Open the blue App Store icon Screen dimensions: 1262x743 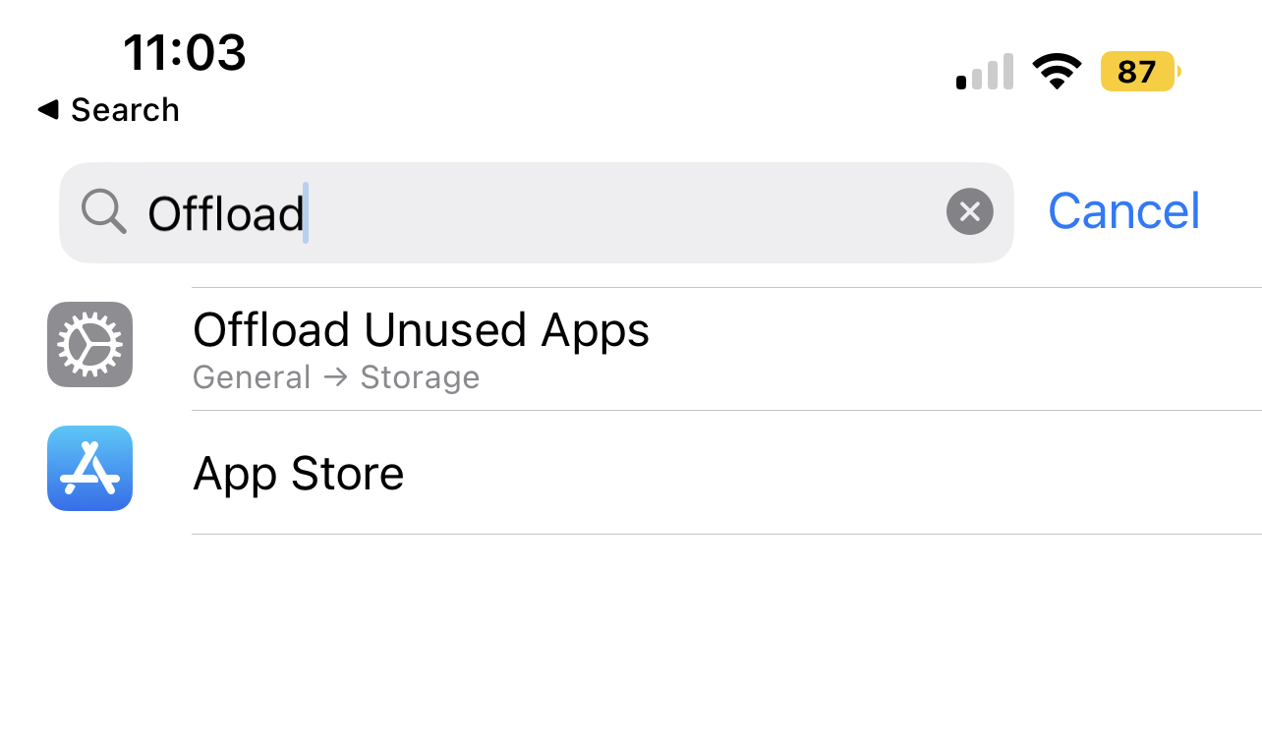click(89, 469)
